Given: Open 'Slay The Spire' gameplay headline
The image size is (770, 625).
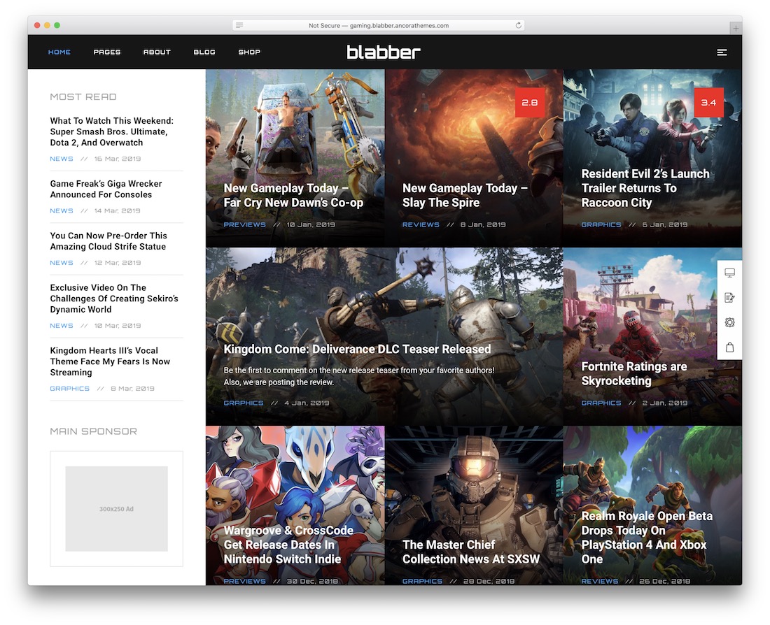Looking at the screenshot, I should pos(465,195).
